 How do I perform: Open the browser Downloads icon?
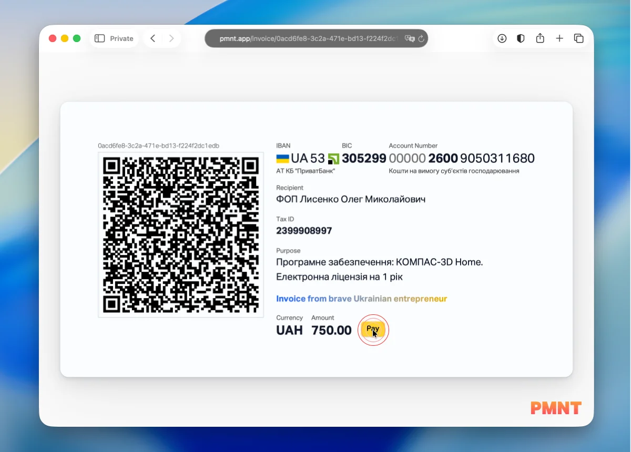502,38
